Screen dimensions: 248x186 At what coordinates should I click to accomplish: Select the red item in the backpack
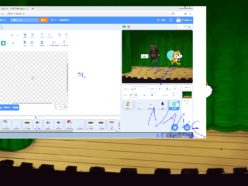[69, 125]
